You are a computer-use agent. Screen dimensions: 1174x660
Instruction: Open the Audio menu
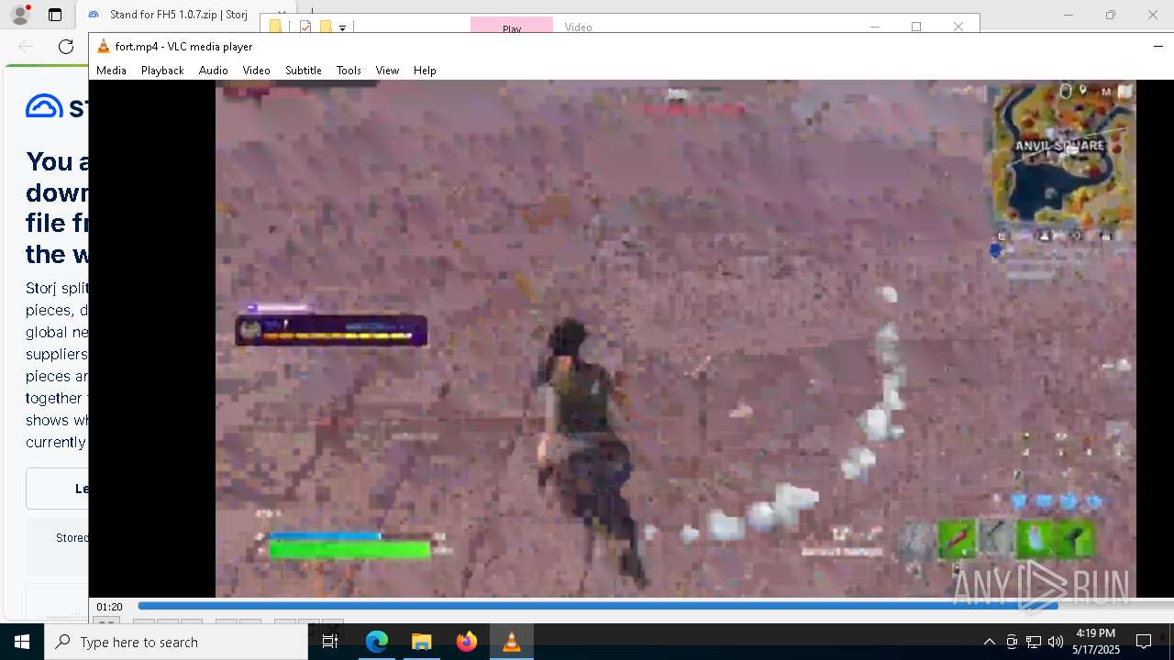tap(213, 71)
